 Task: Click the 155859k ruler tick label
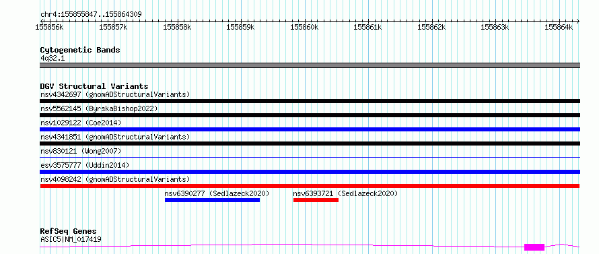coord(240,27)
